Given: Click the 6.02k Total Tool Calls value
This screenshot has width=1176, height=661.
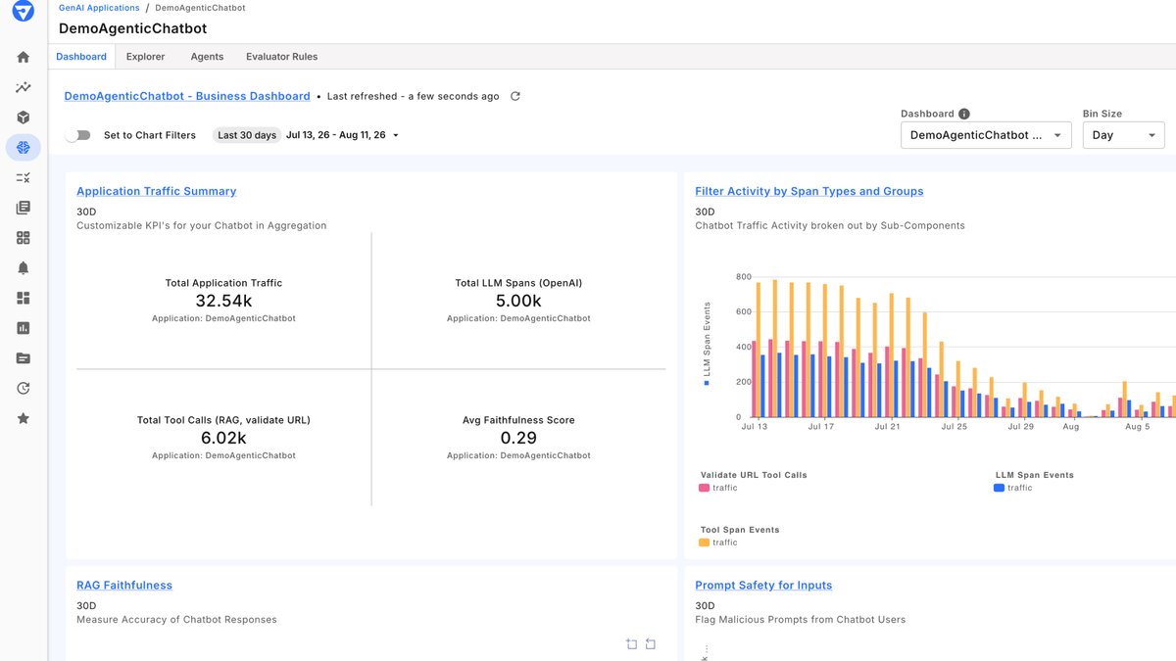Looking at the screenshot, I should (223, 438).
